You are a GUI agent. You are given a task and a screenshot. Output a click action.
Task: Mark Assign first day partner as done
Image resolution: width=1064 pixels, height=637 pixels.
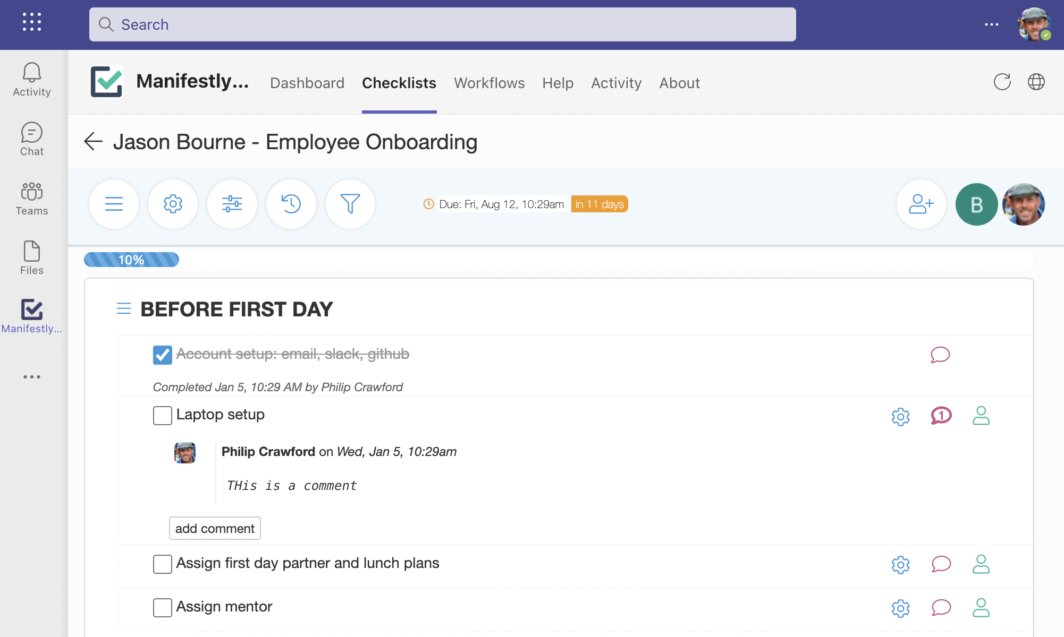point(162,564)
